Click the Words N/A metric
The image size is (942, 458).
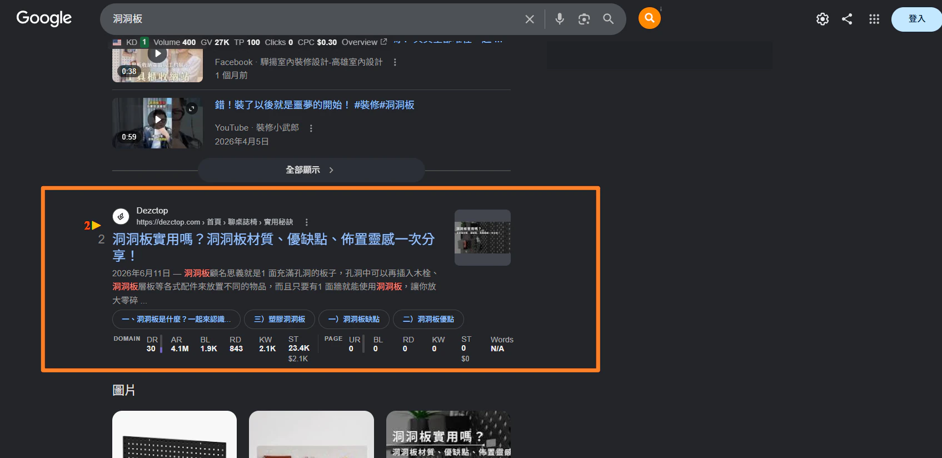coord(502,344)
